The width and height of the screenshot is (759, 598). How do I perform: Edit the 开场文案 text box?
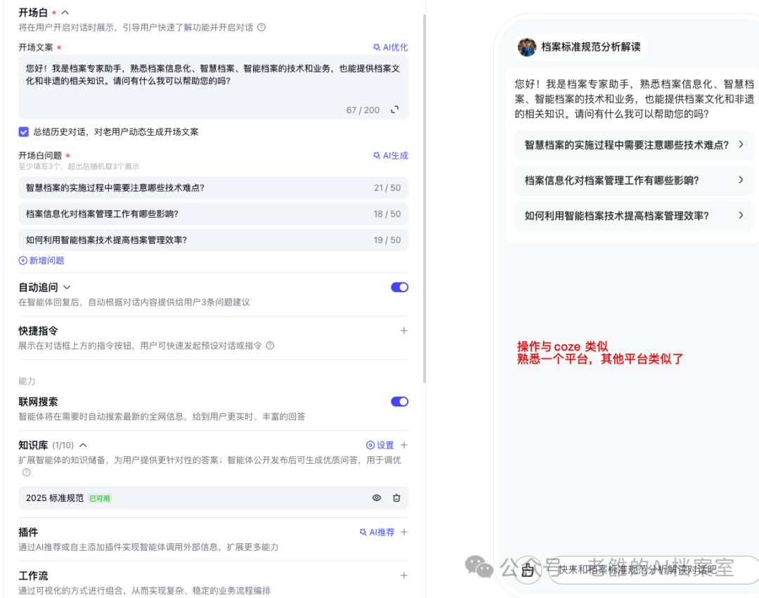(213, 86)
